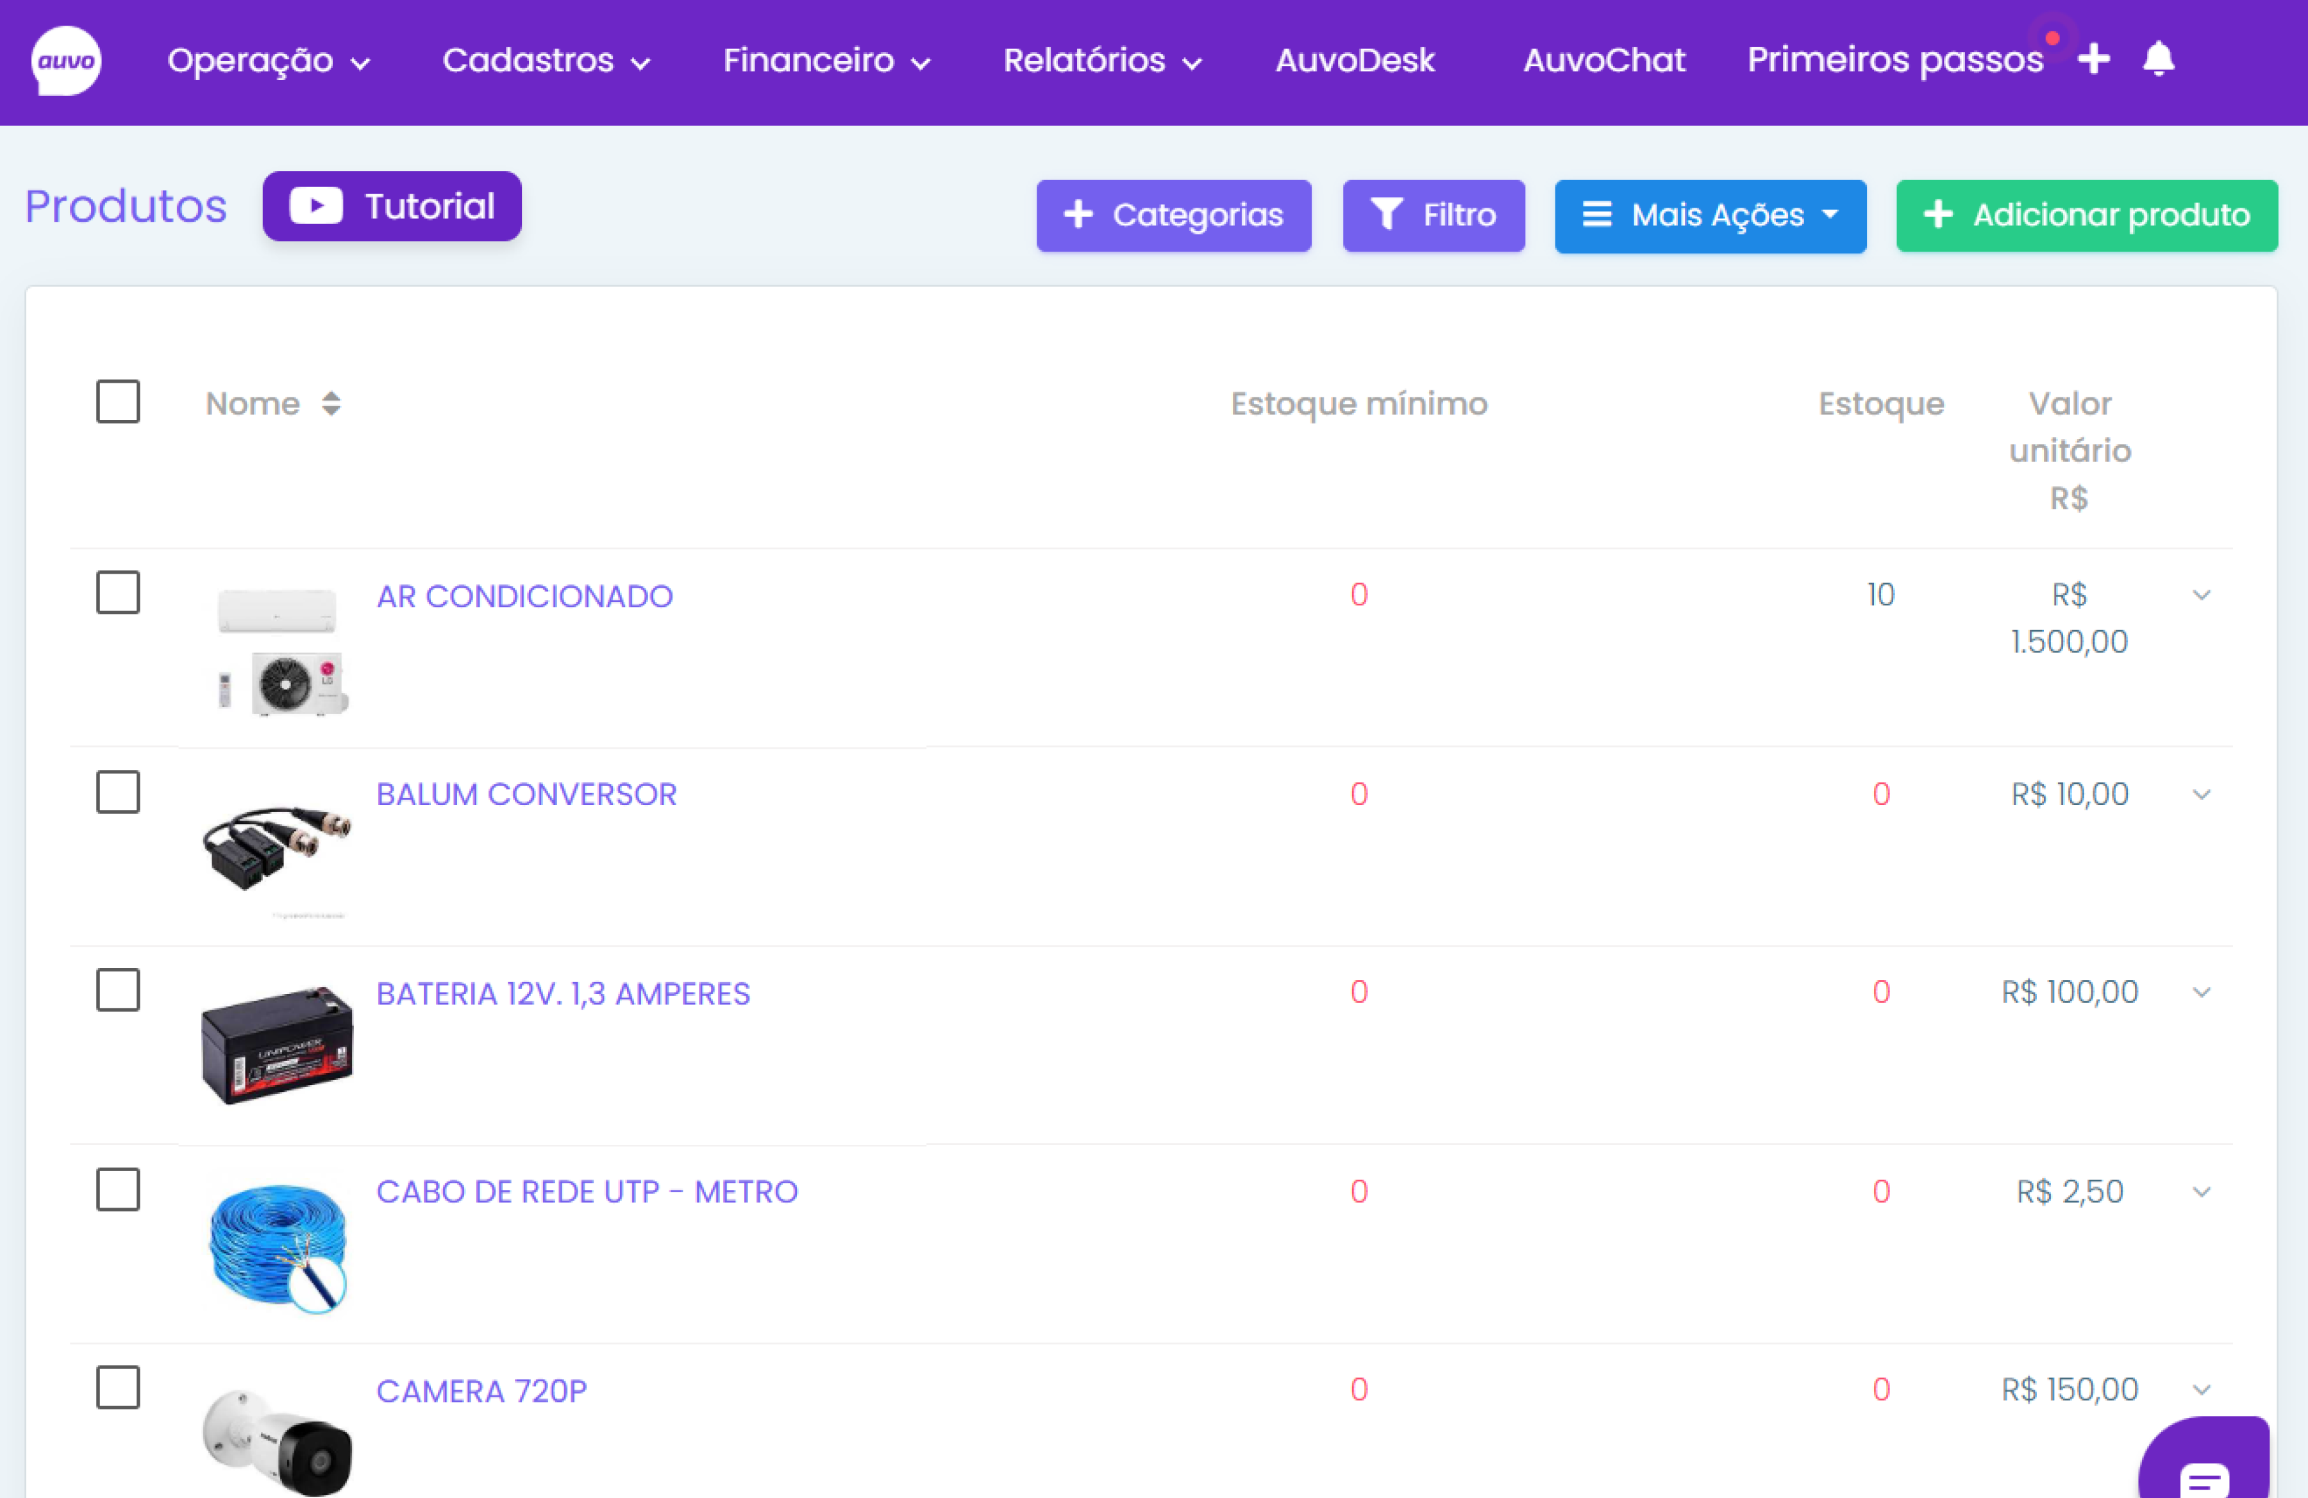Sort products by Nome arrows
The image size is (2308, 1498).
[x=331, y=403]
